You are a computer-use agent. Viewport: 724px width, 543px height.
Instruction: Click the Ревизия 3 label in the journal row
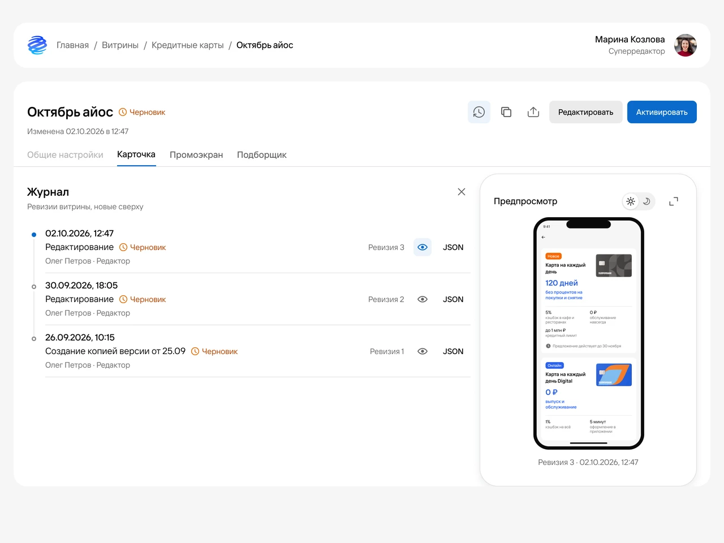click(386, 247)
